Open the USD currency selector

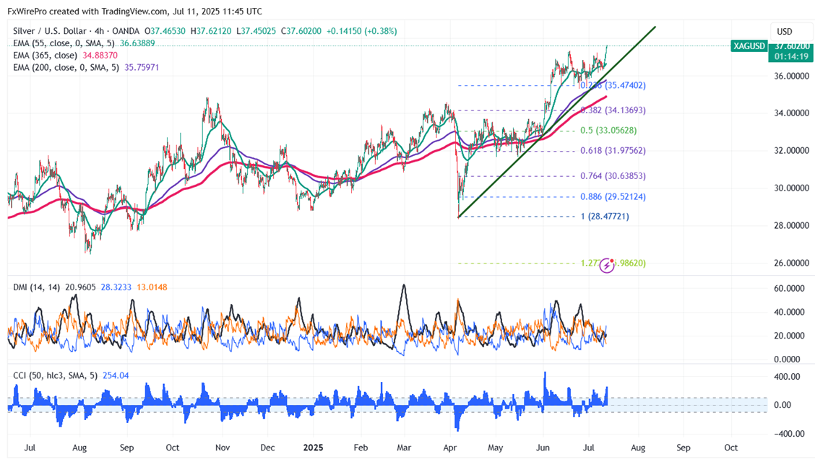(x=785, y=32)
